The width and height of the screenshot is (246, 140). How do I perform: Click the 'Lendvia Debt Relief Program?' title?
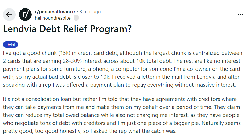67,29
